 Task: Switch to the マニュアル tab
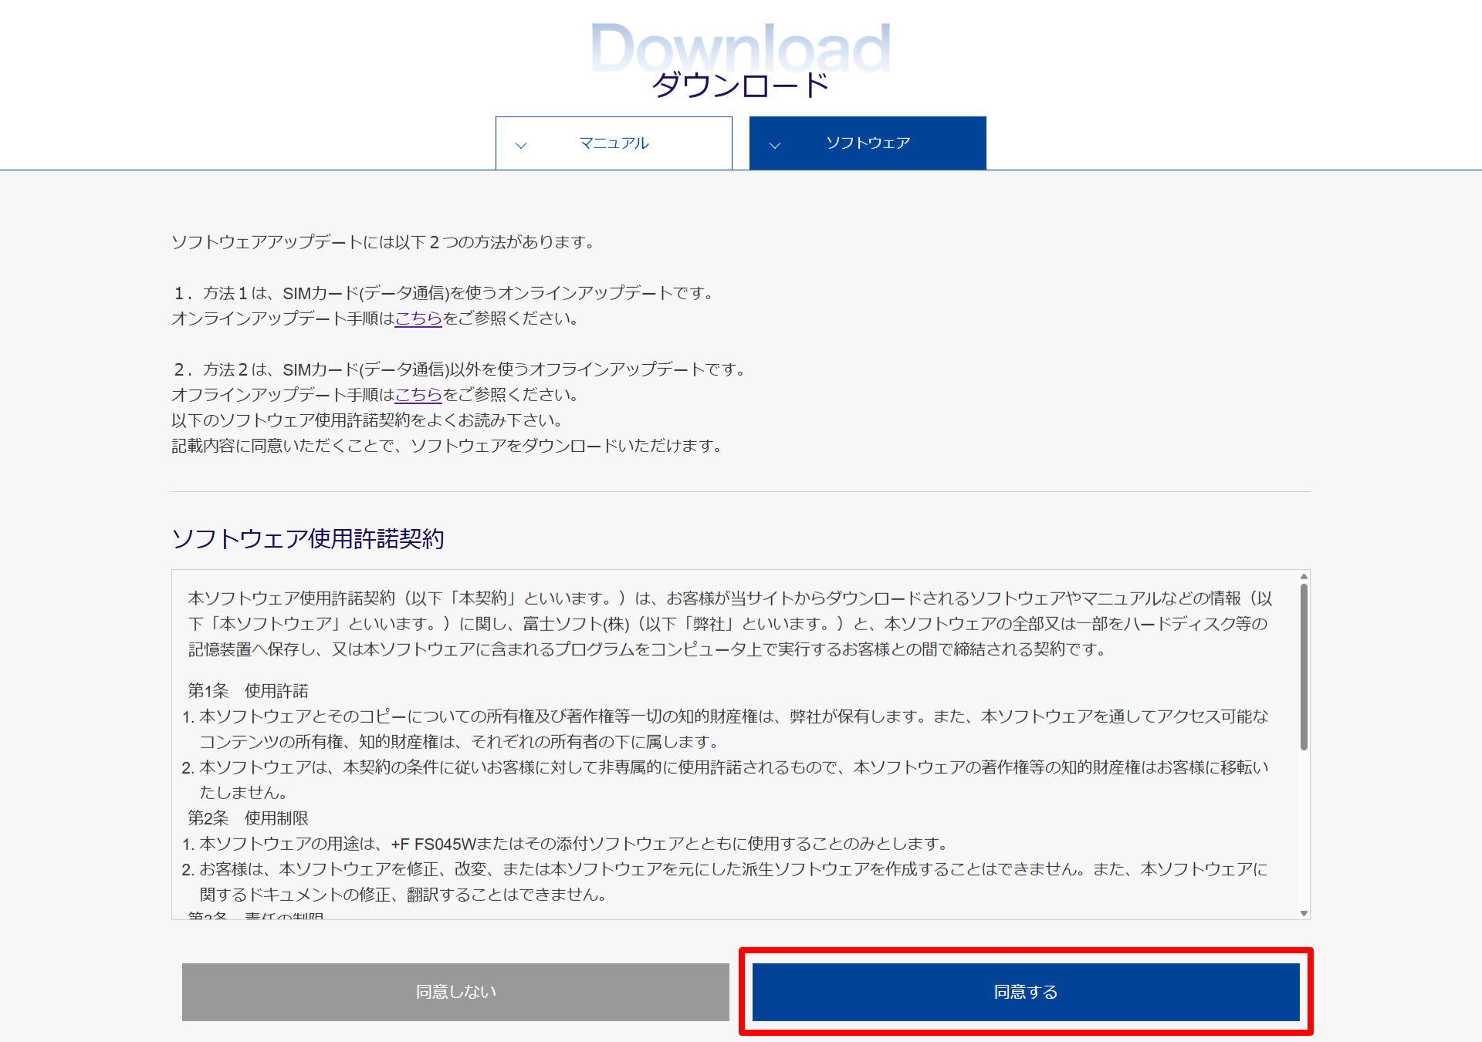coord(614,143)
